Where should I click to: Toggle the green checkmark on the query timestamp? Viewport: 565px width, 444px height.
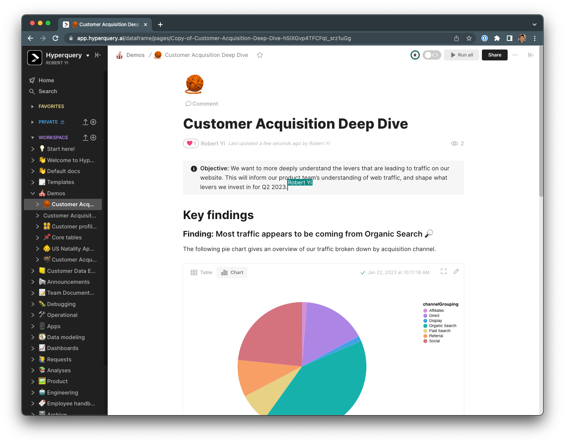click(363, 272)
